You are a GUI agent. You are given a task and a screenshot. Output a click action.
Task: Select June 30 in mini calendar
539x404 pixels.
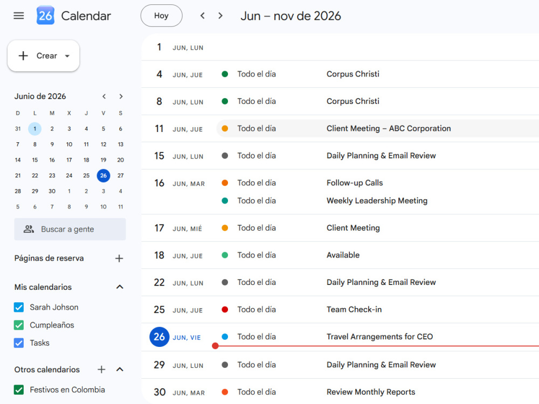pyautogui.click(x=52, y=191)
